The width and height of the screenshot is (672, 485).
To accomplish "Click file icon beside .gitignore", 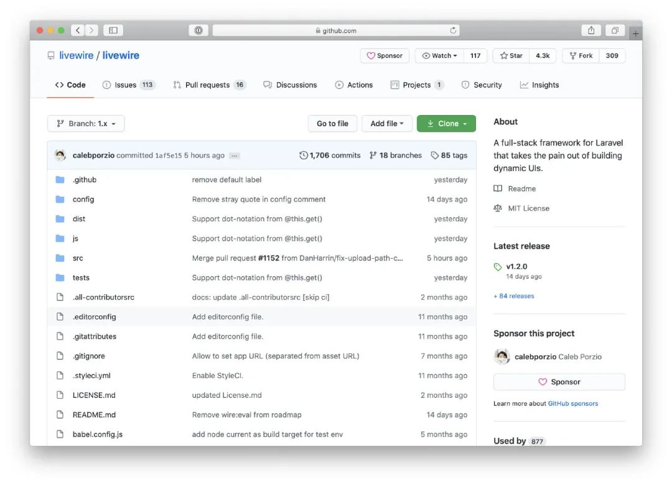I will 60,356.
